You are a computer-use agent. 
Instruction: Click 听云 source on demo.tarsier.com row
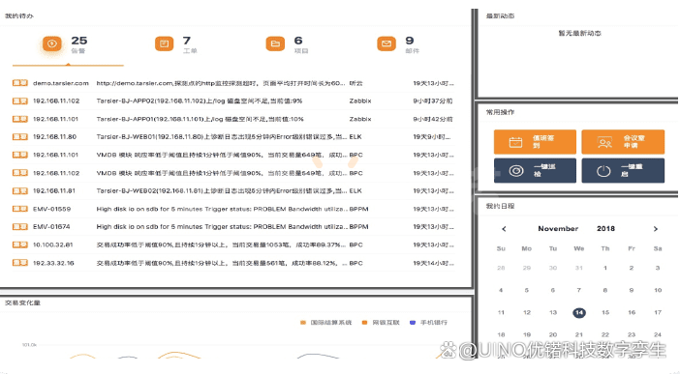tap(356, 83)
